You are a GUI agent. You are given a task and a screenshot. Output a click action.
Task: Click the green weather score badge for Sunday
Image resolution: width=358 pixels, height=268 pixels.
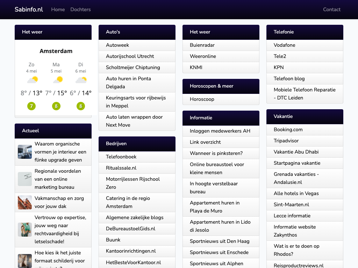(31, 106)
